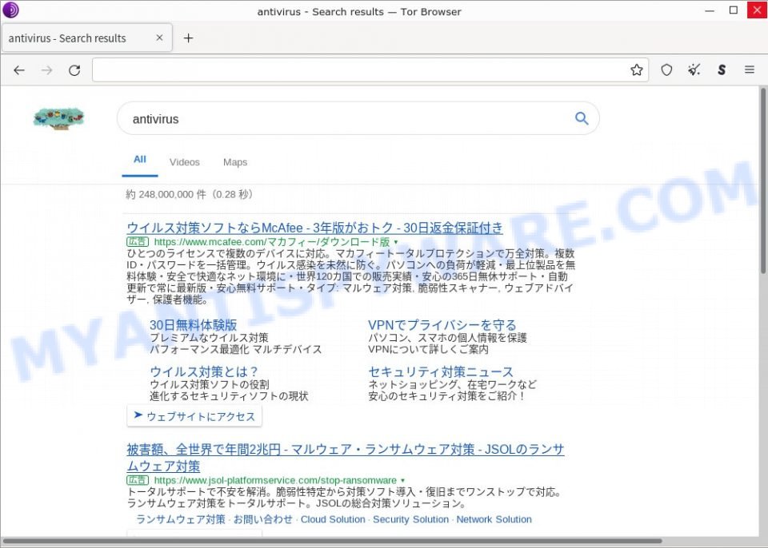Click the search engine logo image

tap(58, 119)
